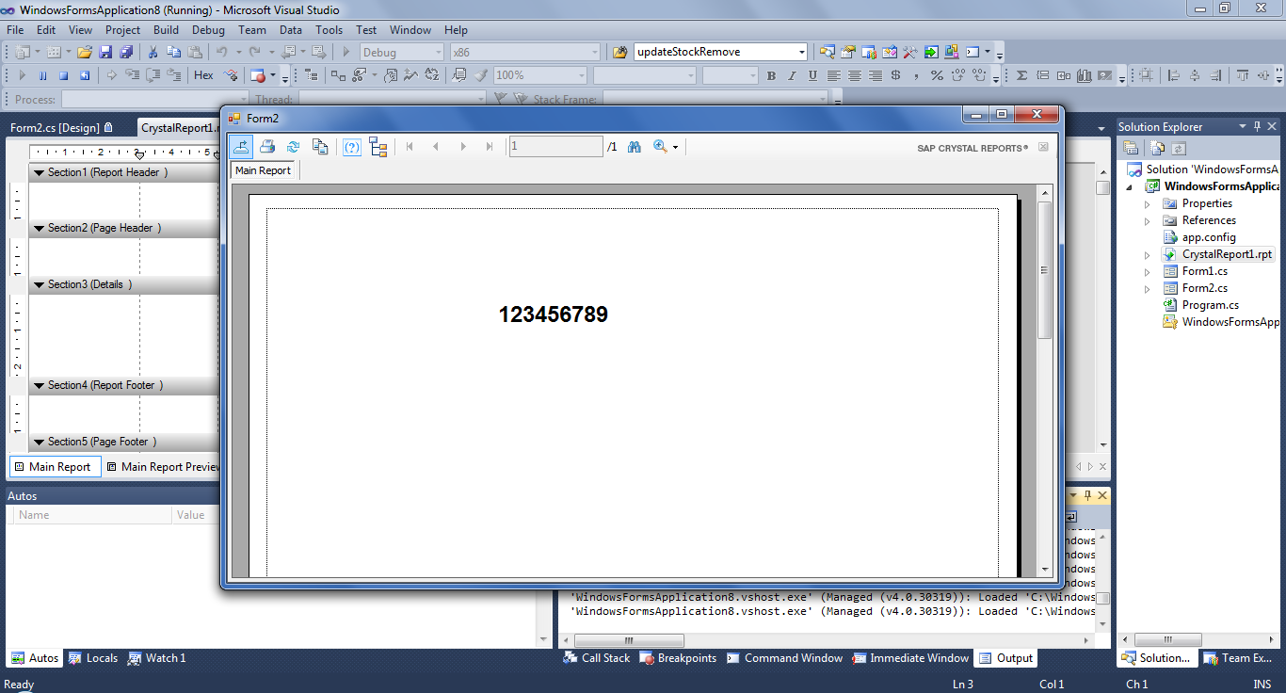The width and height of the screenshot is (1286, 693).
Task: Click vertical scrollbar in Form2 report viewer
Action: [1044, 380]
